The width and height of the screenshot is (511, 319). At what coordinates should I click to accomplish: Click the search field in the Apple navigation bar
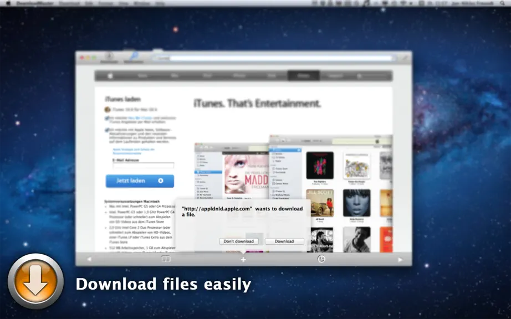pos(374,76)
